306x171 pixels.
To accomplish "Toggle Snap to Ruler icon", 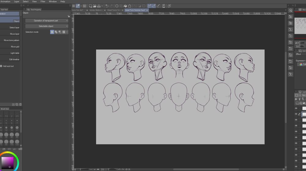I will coord(149,6).
